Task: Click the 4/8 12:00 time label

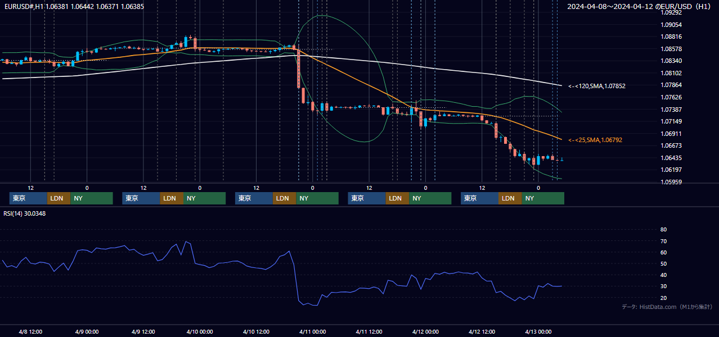Action: [31, 331]
